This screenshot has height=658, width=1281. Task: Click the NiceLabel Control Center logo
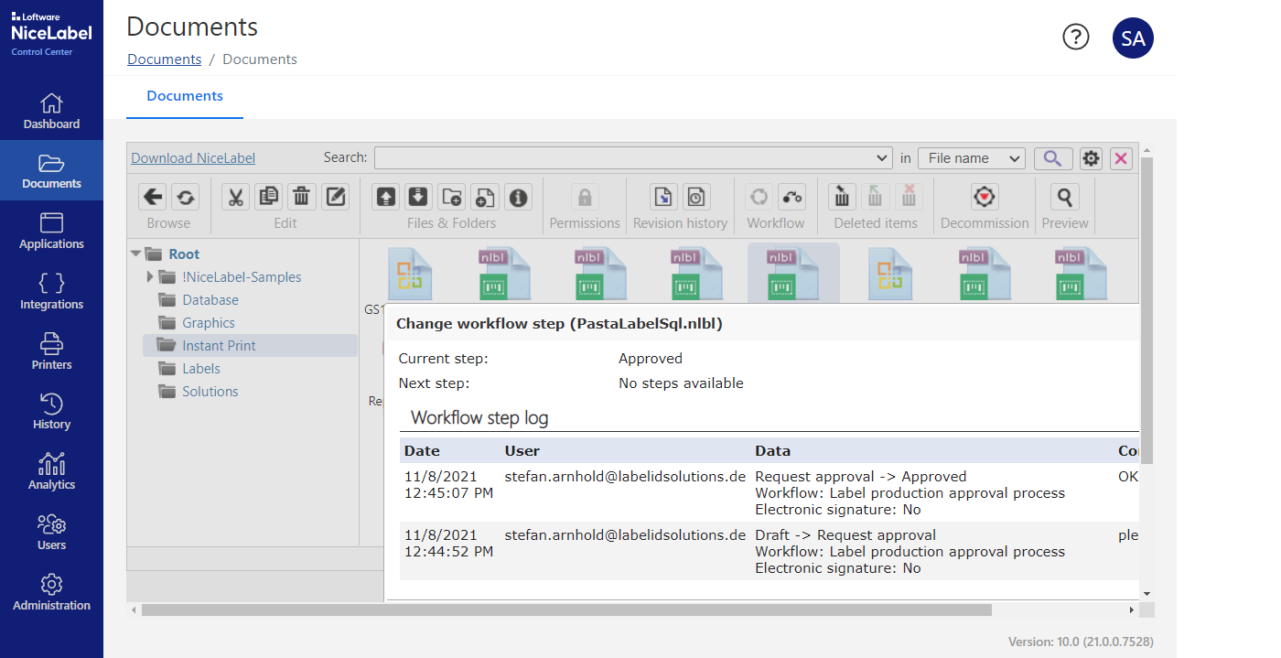[51, 35]
